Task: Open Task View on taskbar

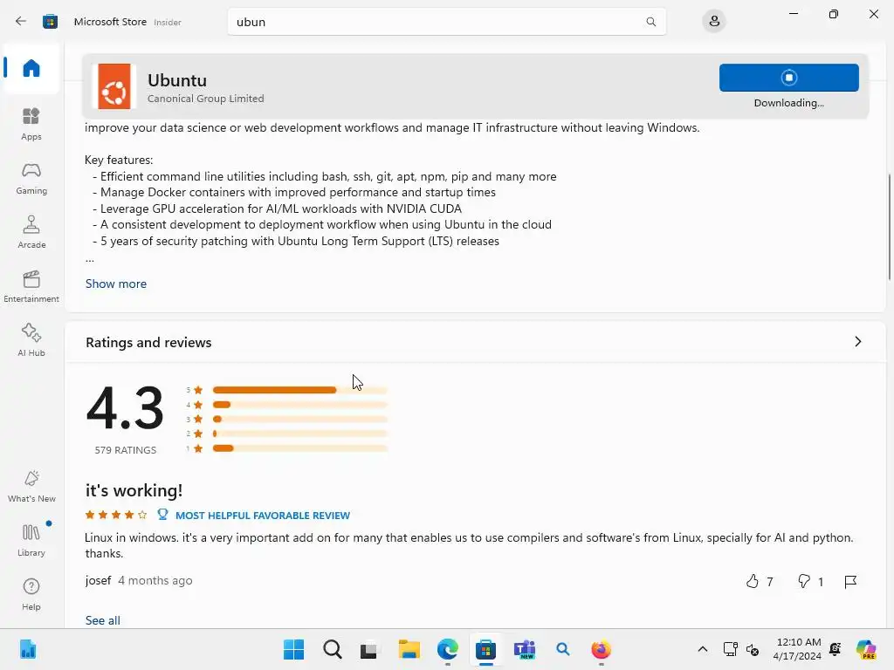Action: [x=369, y=649]
